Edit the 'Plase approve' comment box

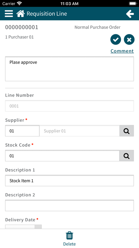[x=69, y=69]
